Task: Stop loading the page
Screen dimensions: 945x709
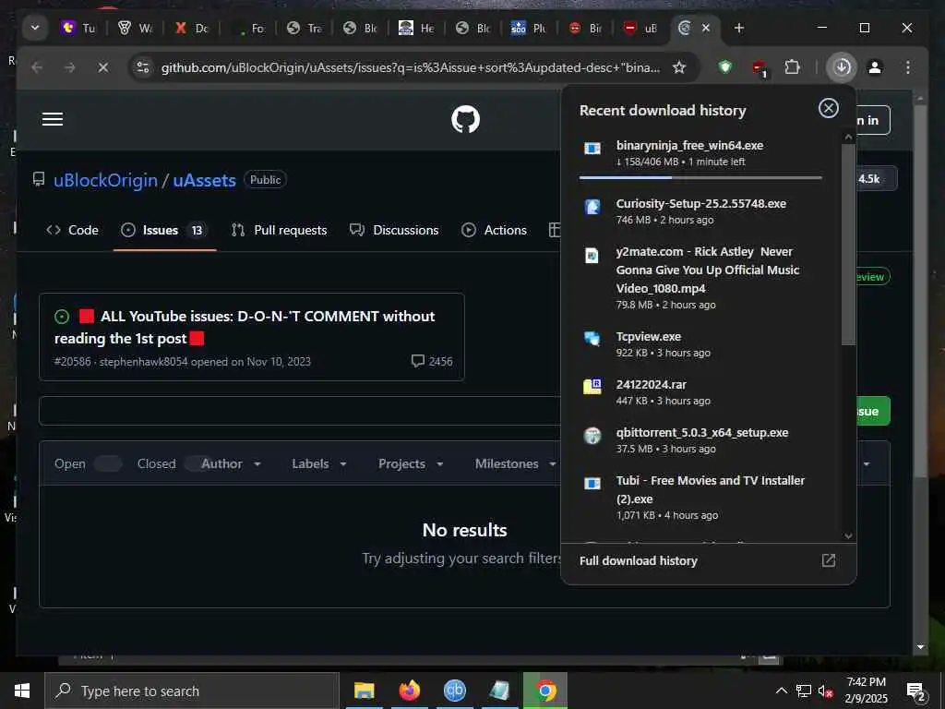Action: point(103,66)
